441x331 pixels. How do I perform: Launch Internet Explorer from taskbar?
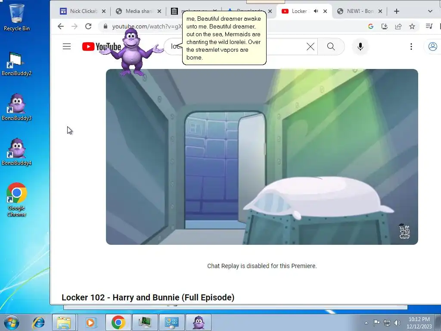(38, 322)
